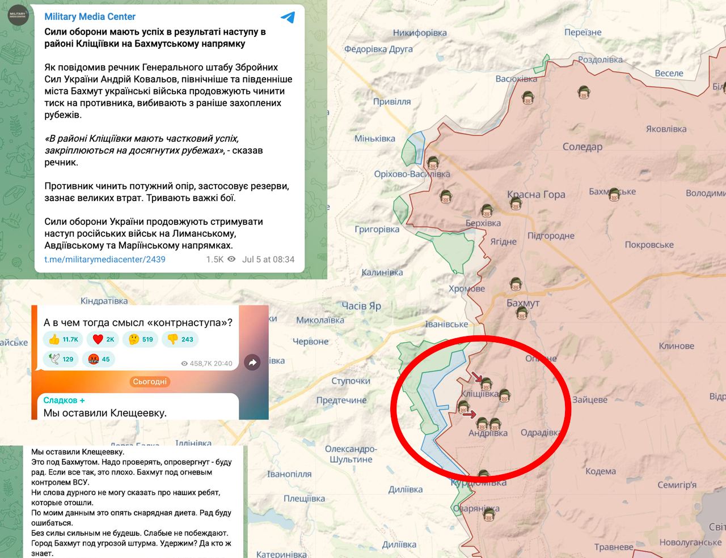Click the thumbs down 243 reaction
This screenshot has width=726, height=558.
point(180,339)
